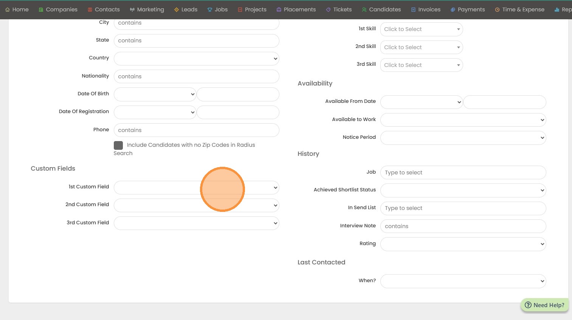Click the Companies building icon
The height and width of the screenshot is (320, 572).
click(x=41, y=10)
